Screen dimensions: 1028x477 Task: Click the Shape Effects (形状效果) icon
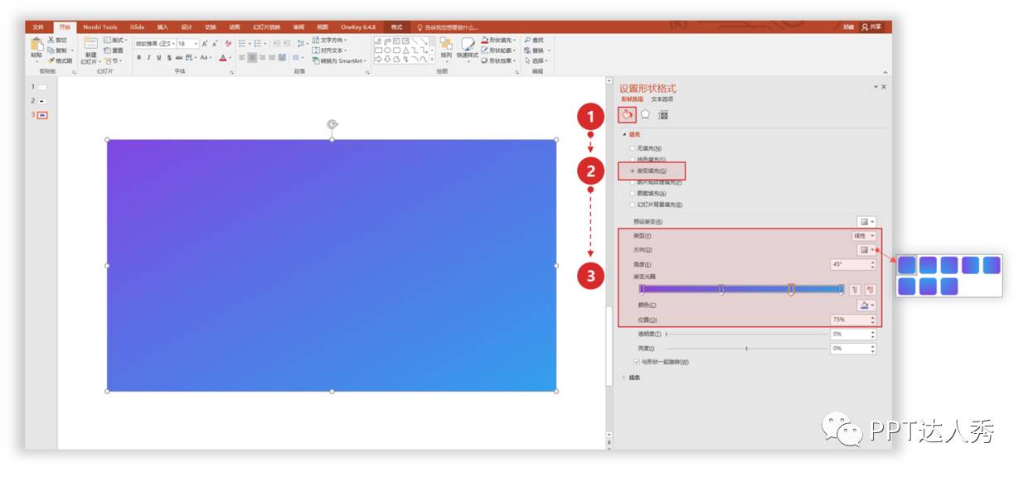pos(484,60)
